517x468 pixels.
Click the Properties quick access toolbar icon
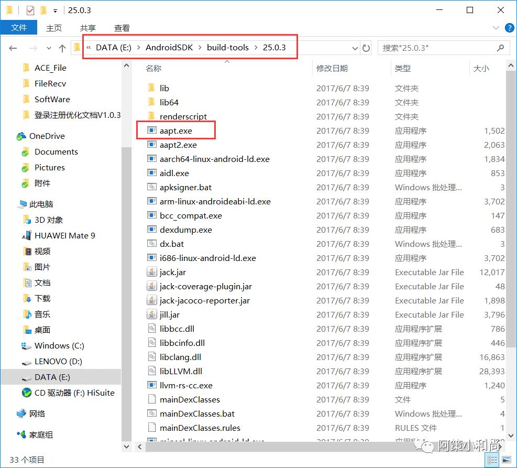pos(30,10)
